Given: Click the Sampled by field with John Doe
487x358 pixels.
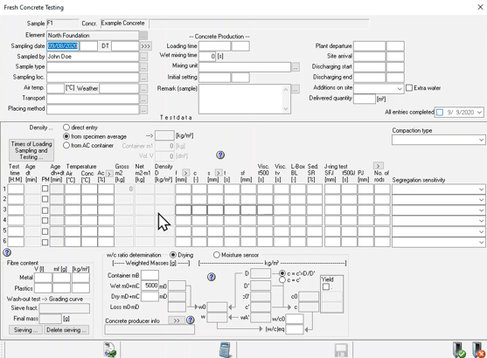Looking at the screenshot, I should pos(93,57).
